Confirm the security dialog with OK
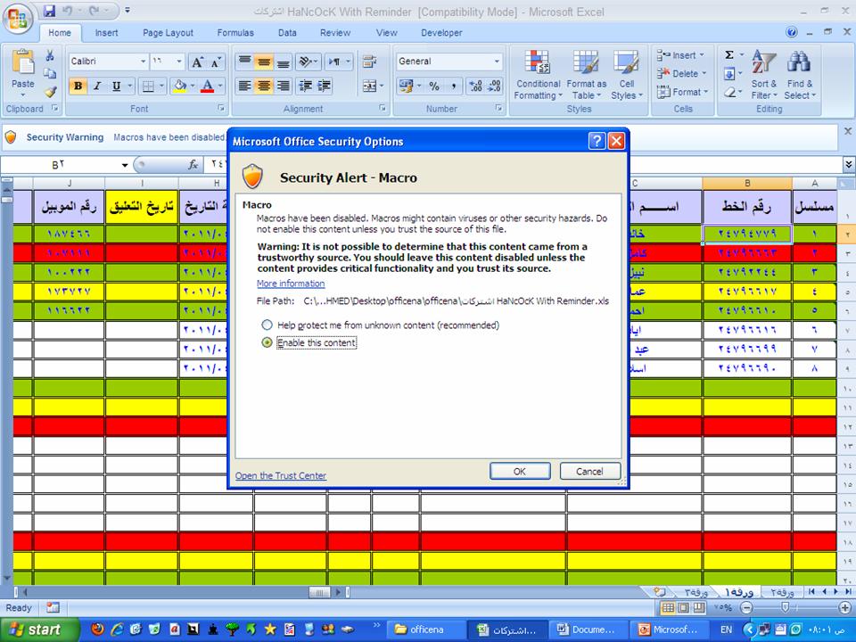 pos(520,471)
